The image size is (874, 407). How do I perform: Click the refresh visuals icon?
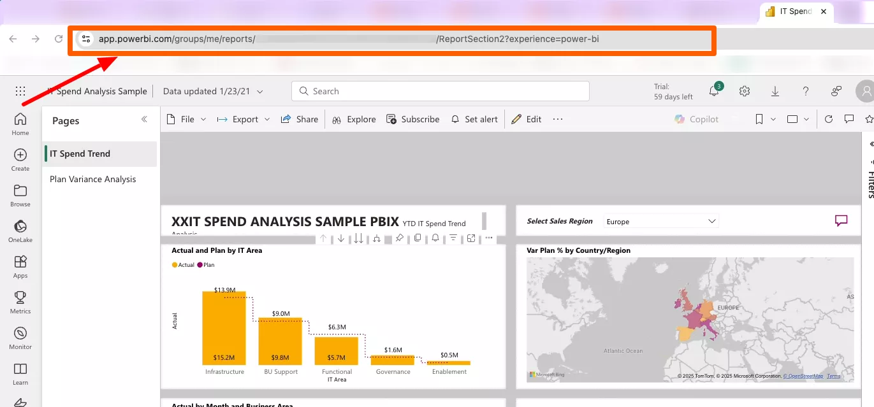(x=829, y=119)
